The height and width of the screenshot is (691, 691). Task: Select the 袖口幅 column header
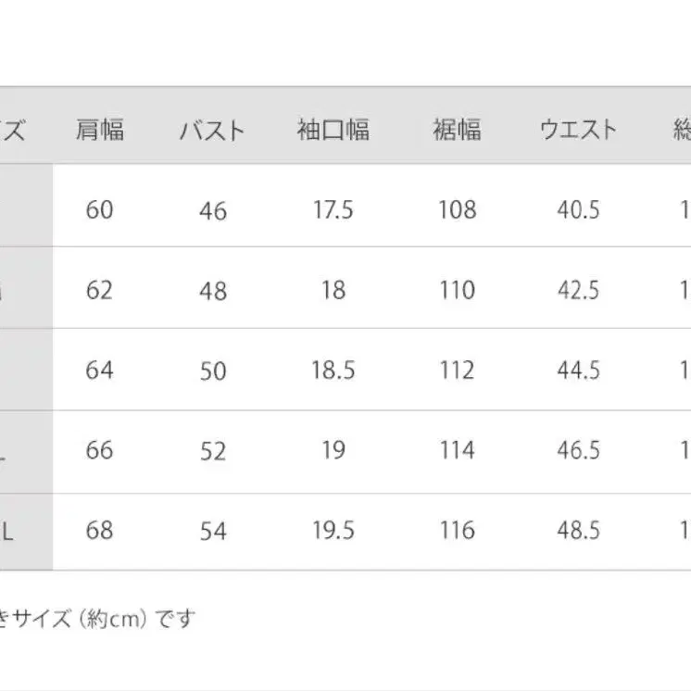click(x=333, y=130)
